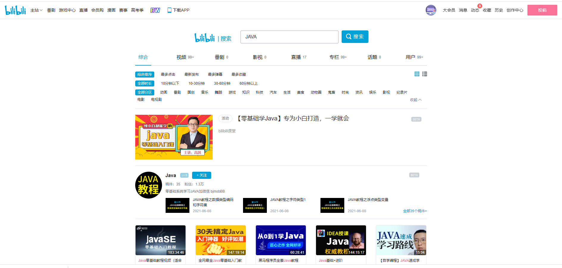Open JavaSE 零基础入门教程 video thumbnail
This screenshot has height=268, width=562.
(161, 240)
